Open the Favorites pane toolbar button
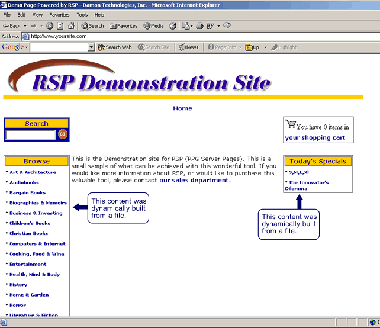 pyautogui.click(x=123, y=25)
